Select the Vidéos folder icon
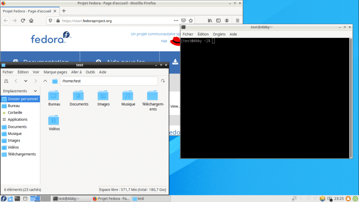The height and width of the screenshot is (202, 359). [x=54, y=120]
